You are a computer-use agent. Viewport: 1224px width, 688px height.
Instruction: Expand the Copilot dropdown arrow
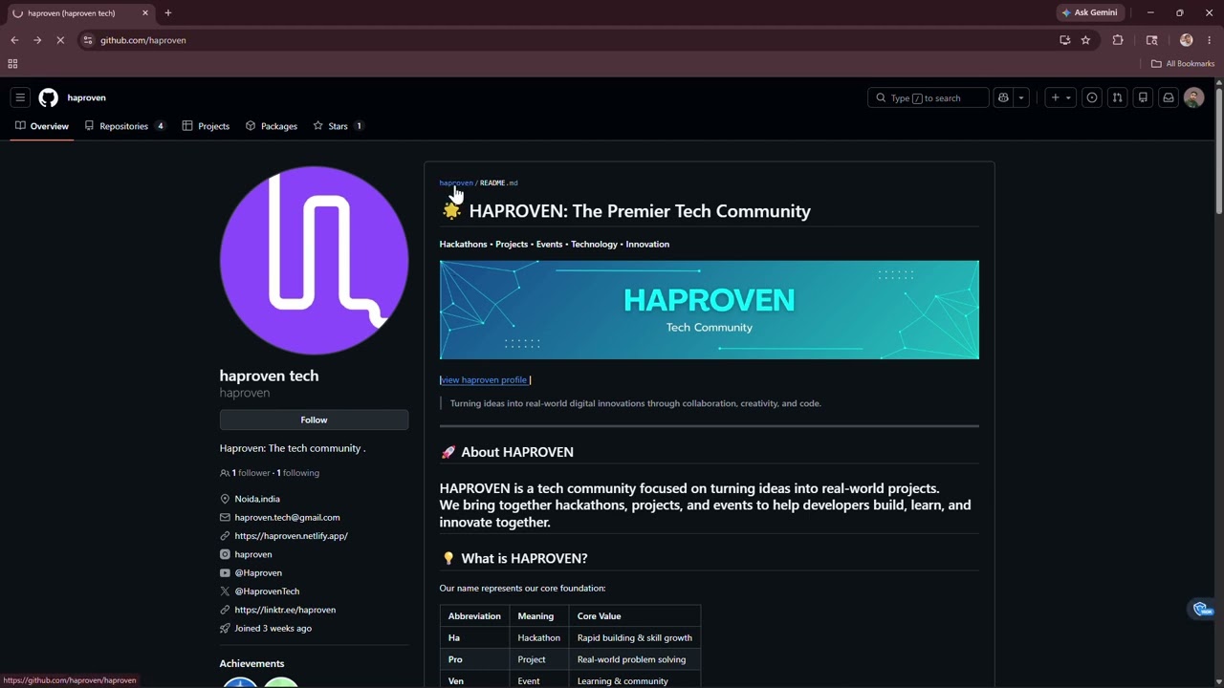[1021, 97]
